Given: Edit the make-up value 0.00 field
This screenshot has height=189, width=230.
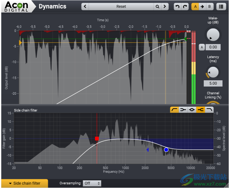Looking at the screenshot, I should pos(213,47).
